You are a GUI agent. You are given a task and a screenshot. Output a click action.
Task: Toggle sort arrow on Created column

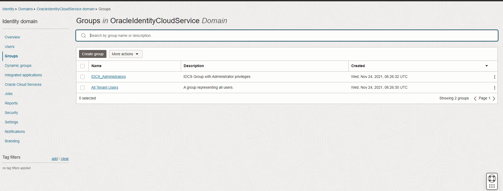coord(486,66)
